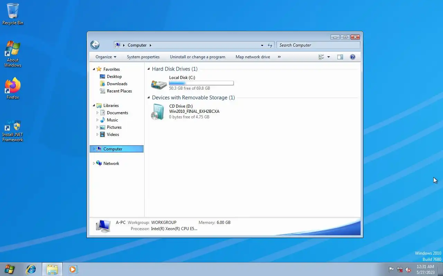Open the view options dropdown arrow
Image resolution: width=443 pixels, height=276 pixels.
(328, 57)
